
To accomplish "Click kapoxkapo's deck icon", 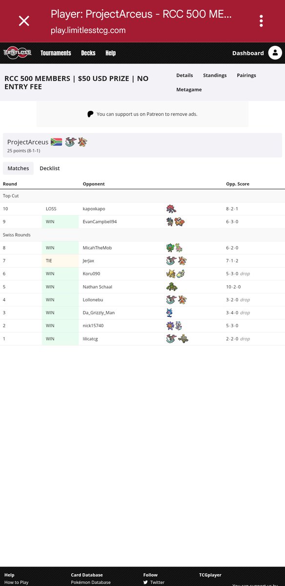I will (171, 209).
